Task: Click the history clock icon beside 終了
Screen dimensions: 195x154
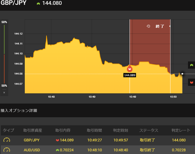Action: click(148, 26)
